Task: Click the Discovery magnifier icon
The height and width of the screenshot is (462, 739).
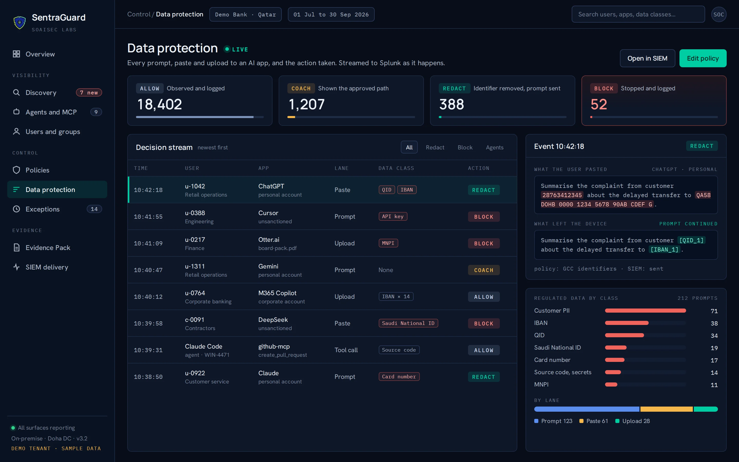Action: (x=16, y=92)
